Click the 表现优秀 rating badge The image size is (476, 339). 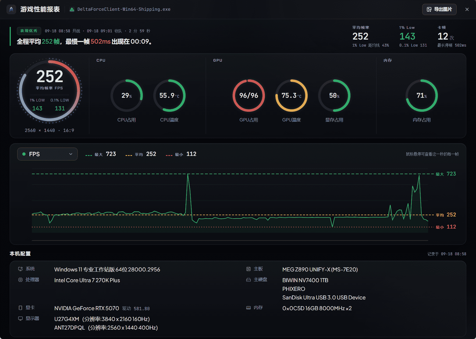[x=29, y=31]
